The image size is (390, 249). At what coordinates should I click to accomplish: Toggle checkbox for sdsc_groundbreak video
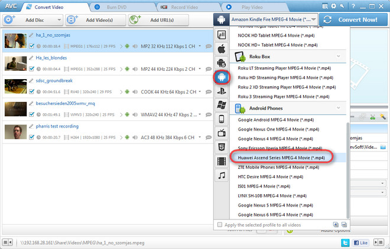(31, 91)
